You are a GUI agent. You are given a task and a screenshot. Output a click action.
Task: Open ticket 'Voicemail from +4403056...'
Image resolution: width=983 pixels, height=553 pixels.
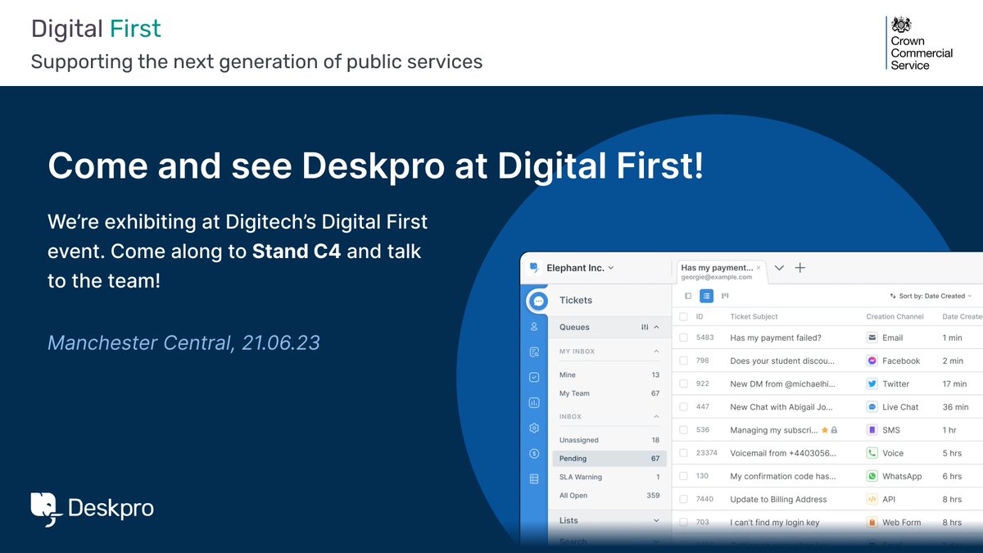click(x=782, y=452)
